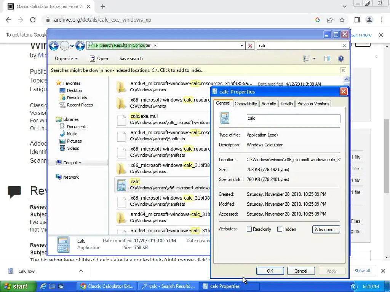This screenshot has width=390, height=292.
Task: Launch Internet Explorer from quick launch
Action: point(43,286)
